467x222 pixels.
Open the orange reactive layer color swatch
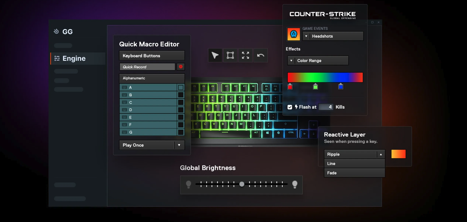pyautogui.click(x=398, y=154)
